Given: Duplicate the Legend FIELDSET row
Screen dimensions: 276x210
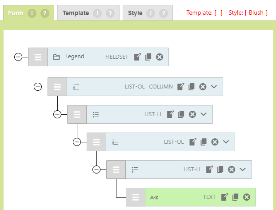Looking at the screenshot, I should [148, 57].
